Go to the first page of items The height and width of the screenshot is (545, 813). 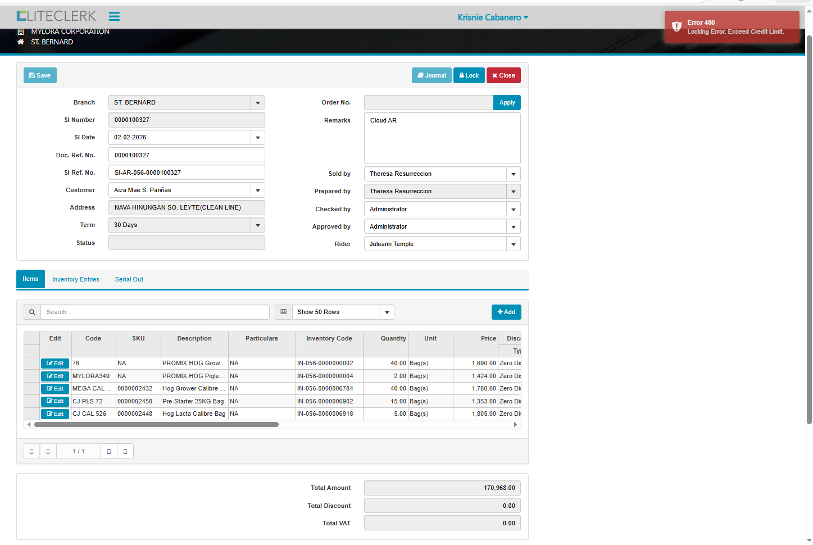31,452
